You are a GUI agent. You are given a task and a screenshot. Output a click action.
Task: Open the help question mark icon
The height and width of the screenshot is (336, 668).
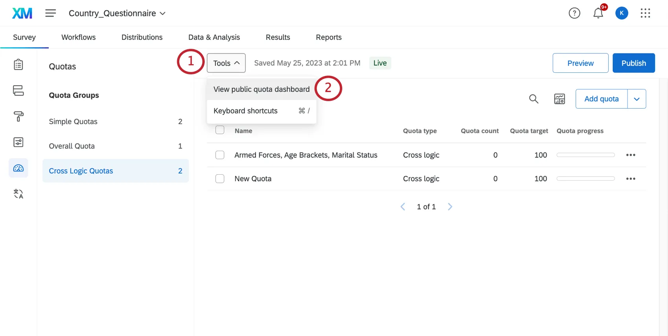click(574, 13)
